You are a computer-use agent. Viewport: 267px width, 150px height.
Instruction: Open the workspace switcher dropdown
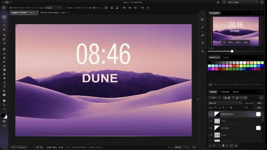243,2
